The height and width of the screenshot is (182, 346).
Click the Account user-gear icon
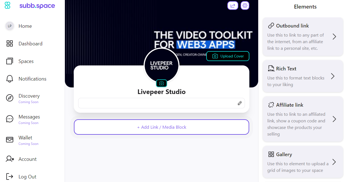point(10,159)
